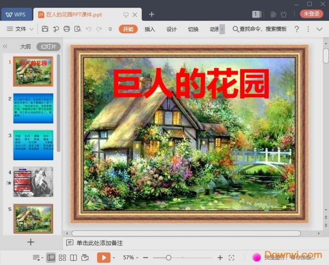Switch to 大纲 outline view

[x=25, y=47]
